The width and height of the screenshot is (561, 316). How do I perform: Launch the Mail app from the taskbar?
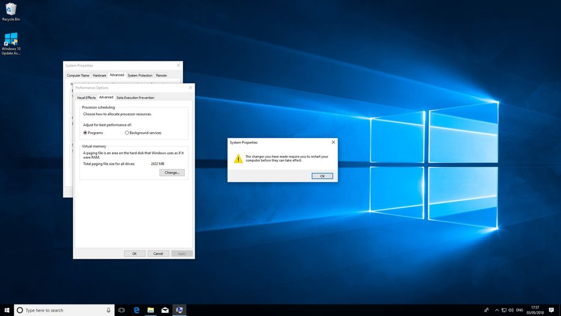pyautogui.click(x=164, y=310)
